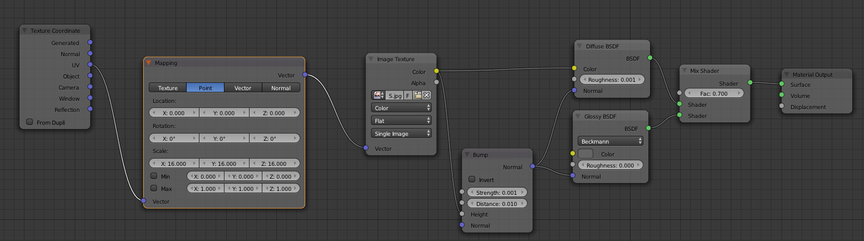Collapse the Texture Coordinate node
The height and width of the screenshot is (241, 864).
pyautogui.click(x=25, y=30)
